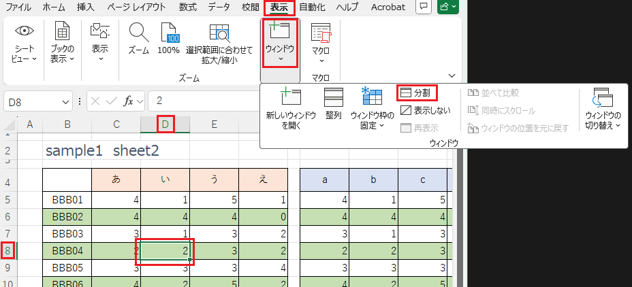Switch to the 挿入 tab
This screenshot has height=287, width=632.
[x=85, y=7]
